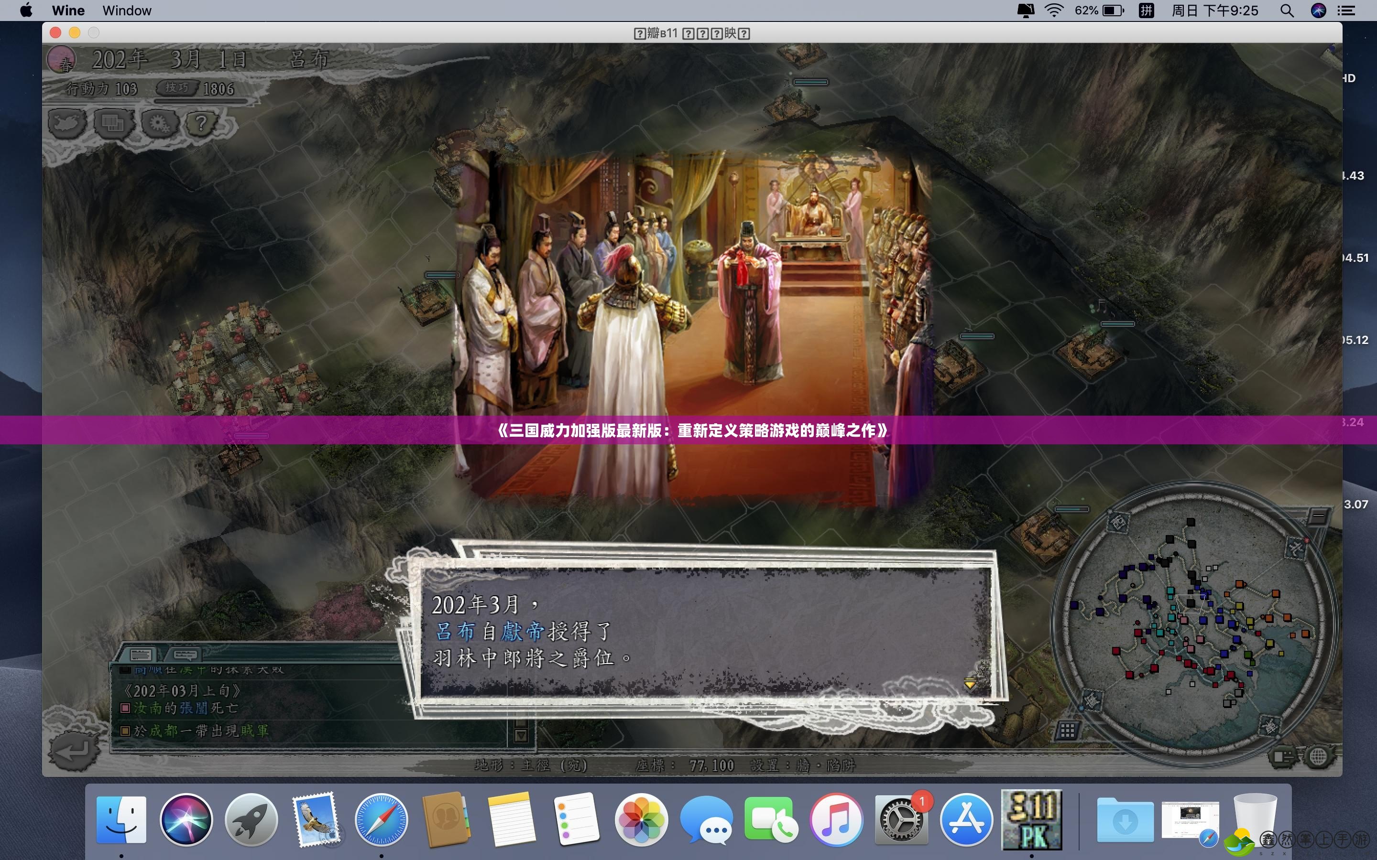The image size is (1377, 860).
Task: Click the Wi-Fi status icon
Action: point(1054,10)
